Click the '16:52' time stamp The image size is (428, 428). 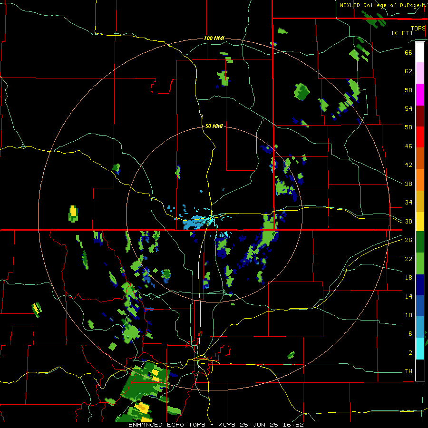tap(293, 425)
